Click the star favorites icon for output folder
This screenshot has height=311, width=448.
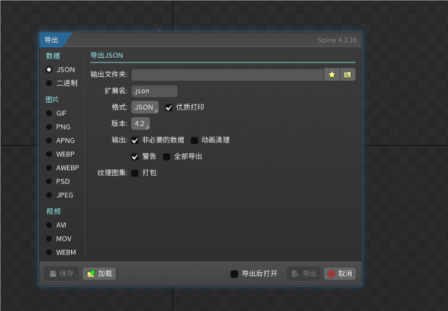(332, 74)
